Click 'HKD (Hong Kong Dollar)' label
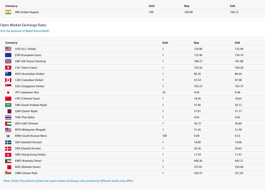This screenshot has width=265, height=189. tap(30, 155)
